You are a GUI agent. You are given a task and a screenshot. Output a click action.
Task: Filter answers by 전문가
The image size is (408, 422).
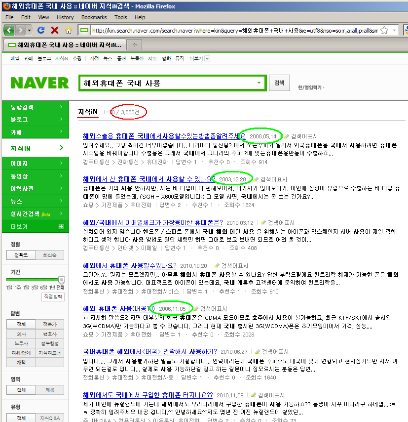(50, 324)
